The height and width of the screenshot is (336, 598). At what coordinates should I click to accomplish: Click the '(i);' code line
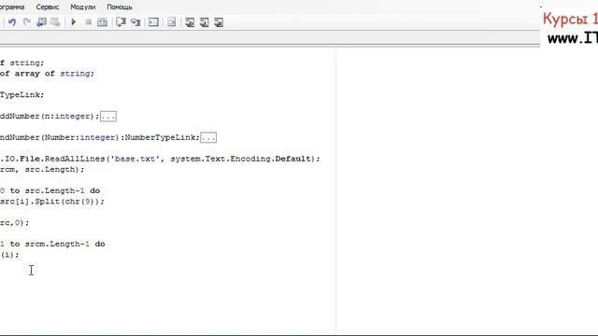point(9,255)
